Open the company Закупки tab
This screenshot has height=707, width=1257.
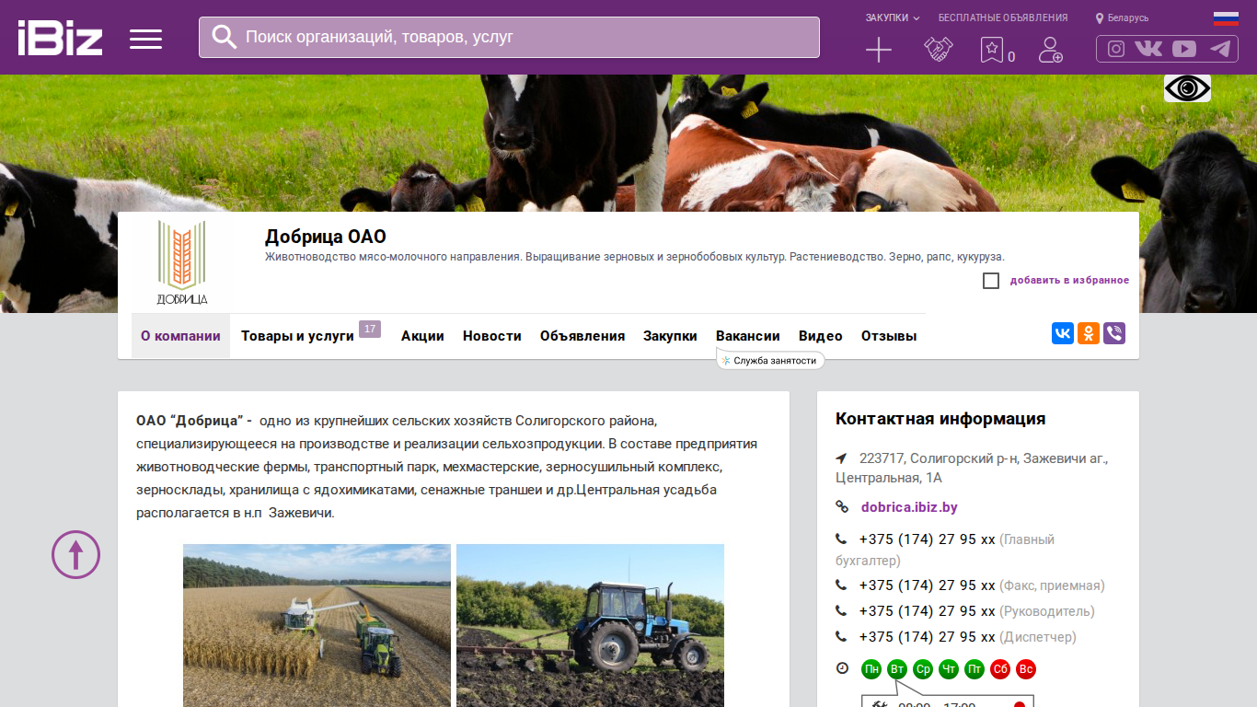[x=670, y=336]
